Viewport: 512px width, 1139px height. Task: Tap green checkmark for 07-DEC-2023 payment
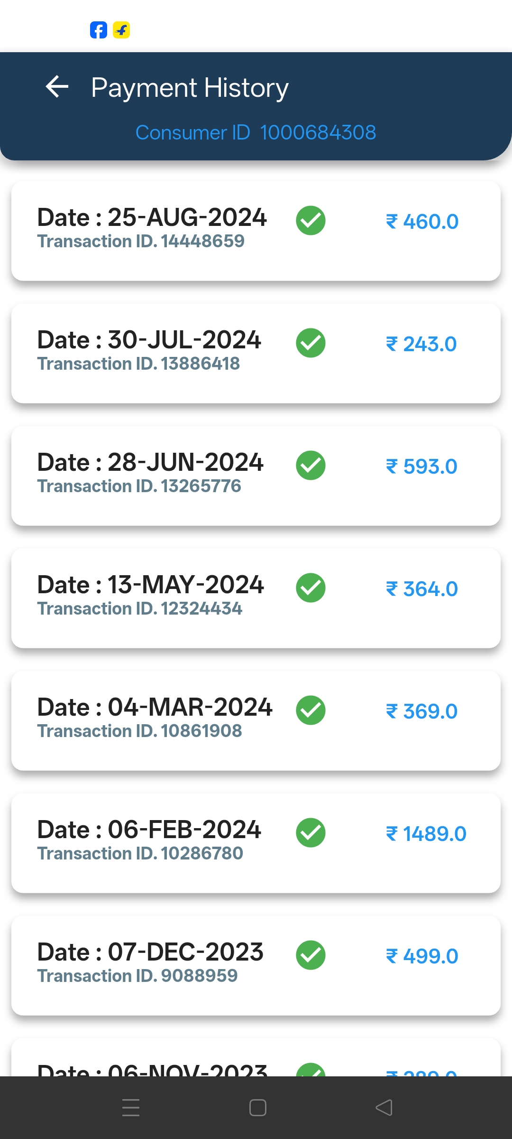pos(311,955)
